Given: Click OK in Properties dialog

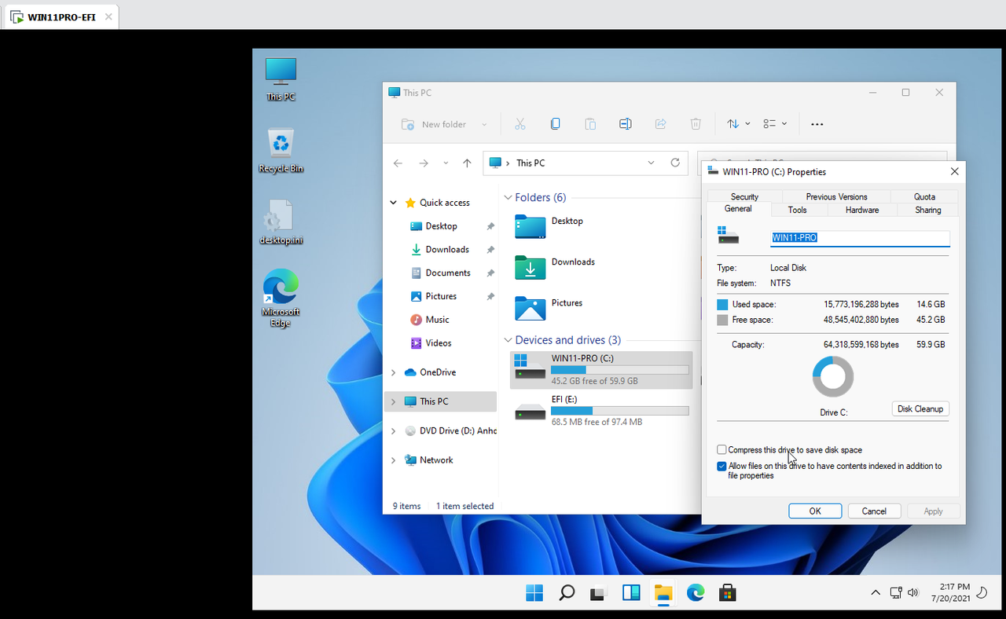Looking at the screenshot, I should click(815, 511).
